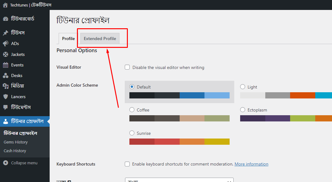
Task: Click the More information link
Action: tap(251, 164)
